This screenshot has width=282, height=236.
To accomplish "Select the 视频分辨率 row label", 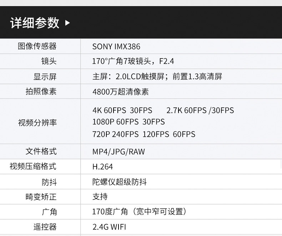I will click(x=37, y=123).
